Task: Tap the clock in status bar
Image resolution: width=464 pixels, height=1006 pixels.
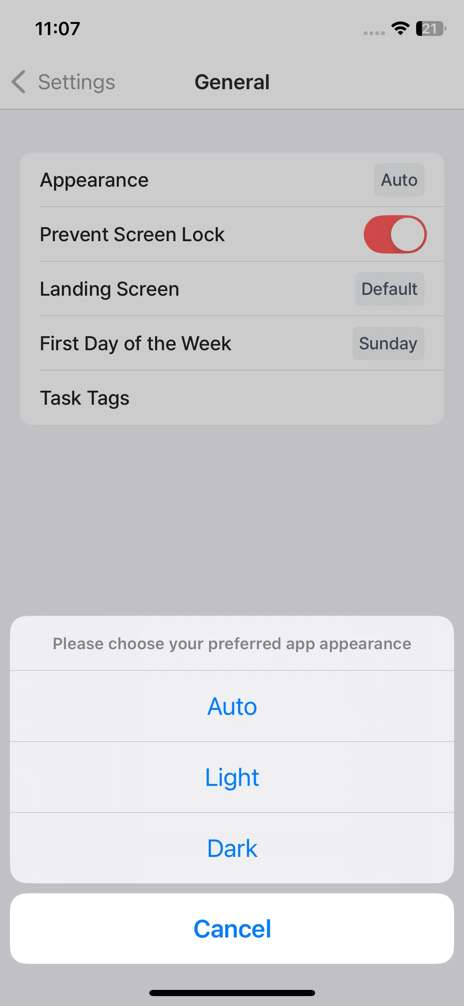Action: (58, 28)
